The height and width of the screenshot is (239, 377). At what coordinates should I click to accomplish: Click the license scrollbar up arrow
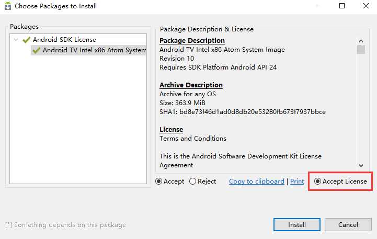pos(361,41)
